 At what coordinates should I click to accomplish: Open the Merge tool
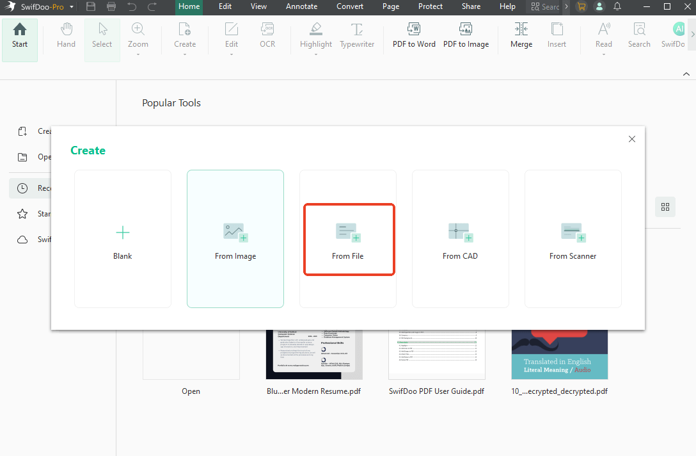point(521,36)
